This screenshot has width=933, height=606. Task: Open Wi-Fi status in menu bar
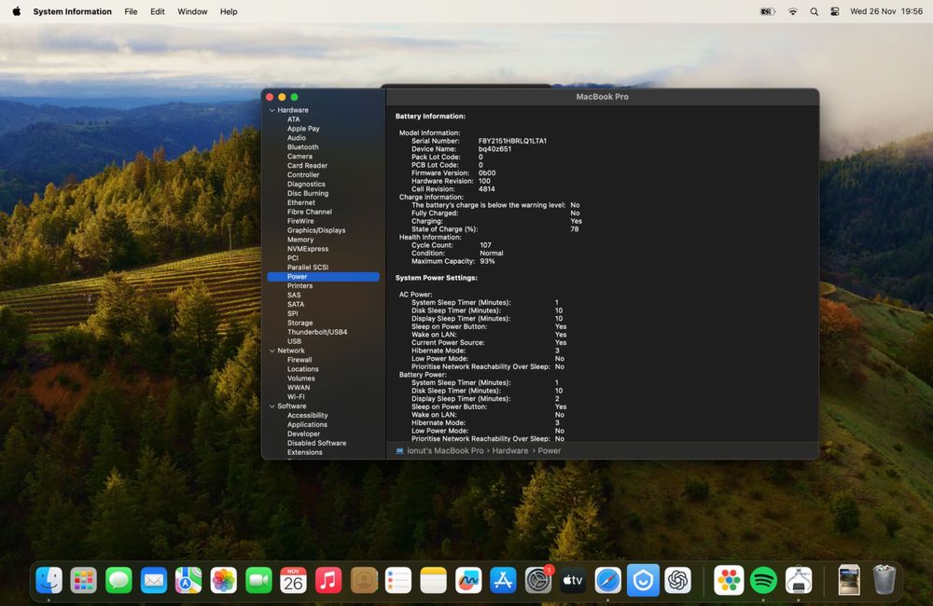(792, 11)
